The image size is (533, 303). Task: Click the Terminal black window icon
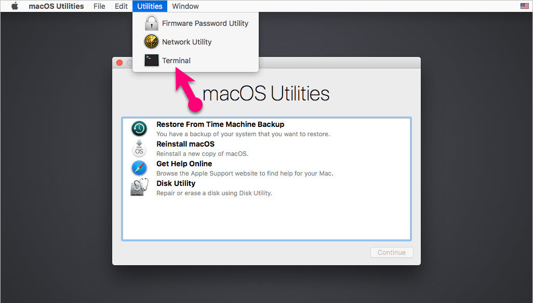[x=151, y=60]
